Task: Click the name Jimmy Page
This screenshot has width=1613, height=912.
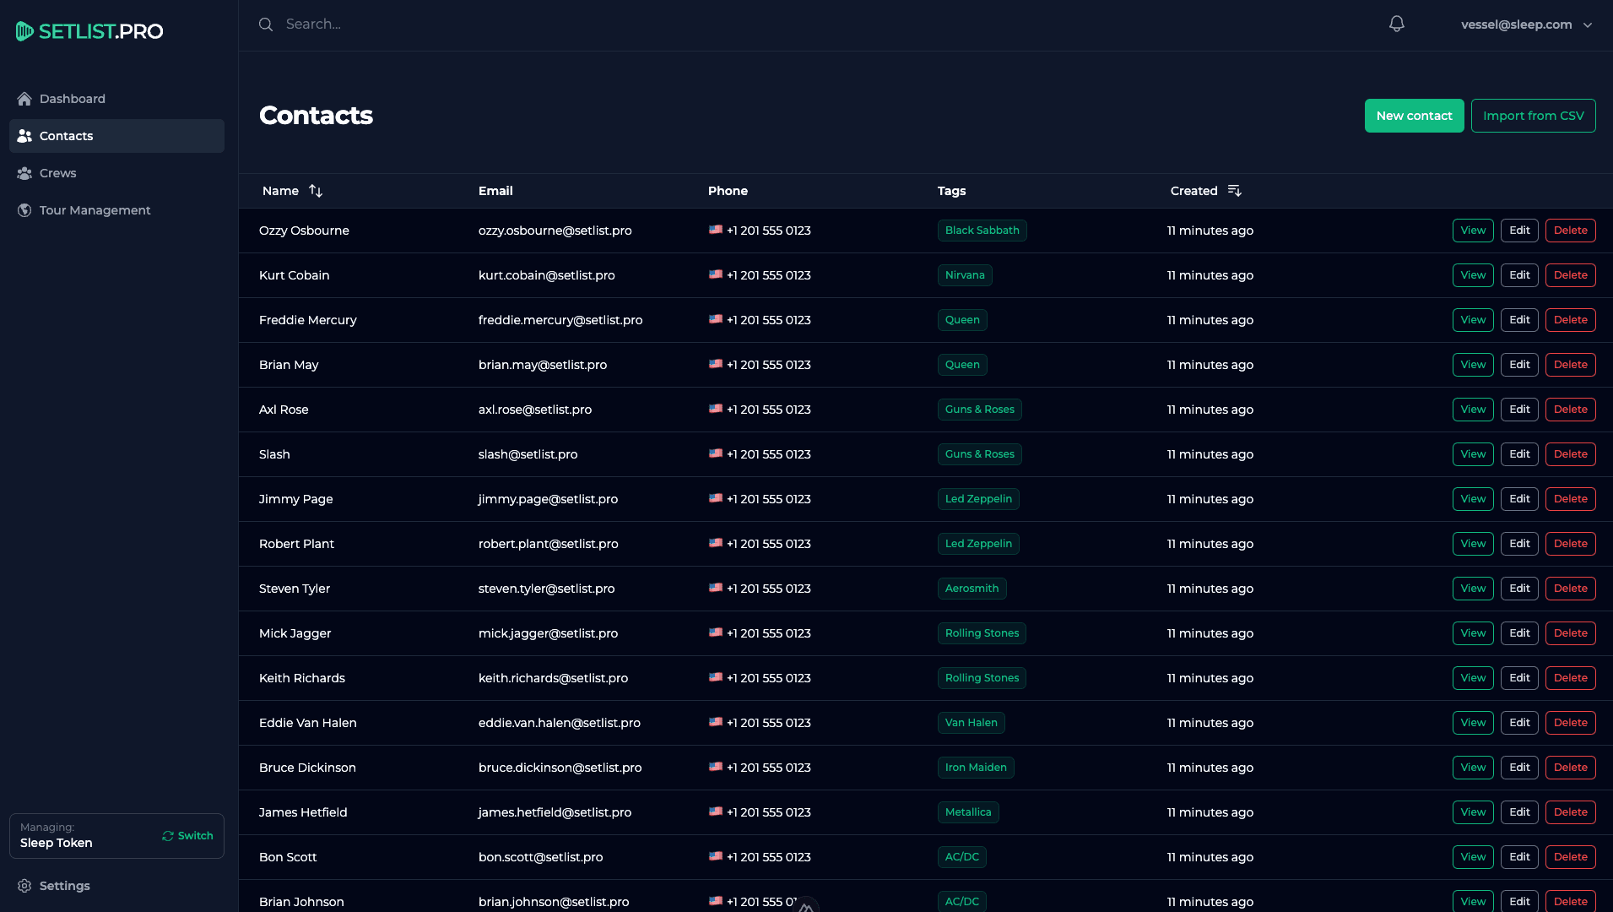Action: click(x=296, y=499)
